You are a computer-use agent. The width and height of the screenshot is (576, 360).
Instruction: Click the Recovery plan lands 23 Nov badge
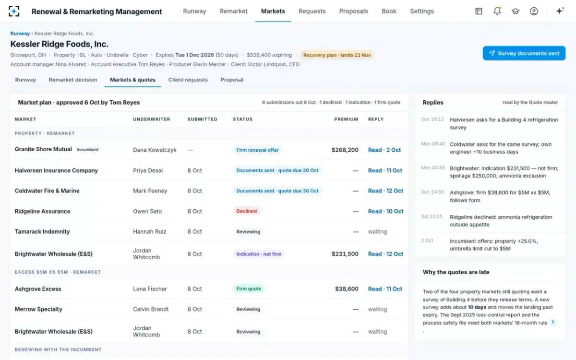(337, 55)
